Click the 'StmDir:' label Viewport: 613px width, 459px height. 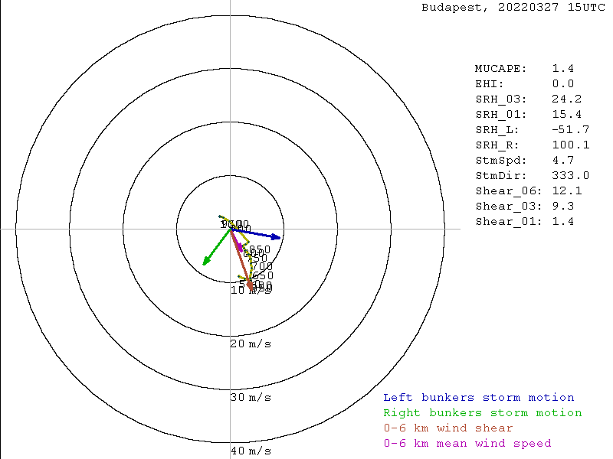point(501,176)
